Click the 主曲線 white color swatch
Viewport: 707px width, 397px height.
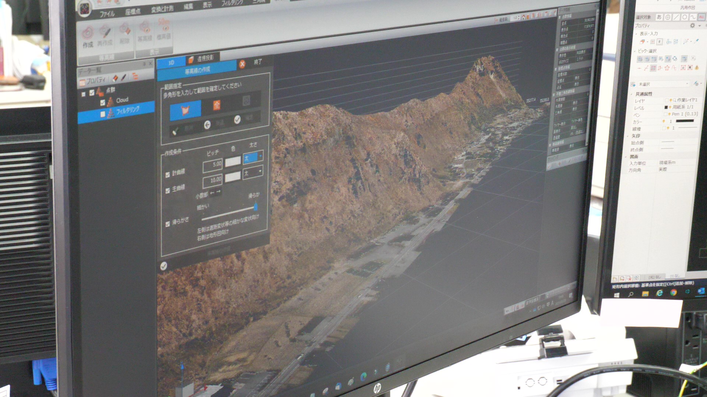[x=233, y=177]
